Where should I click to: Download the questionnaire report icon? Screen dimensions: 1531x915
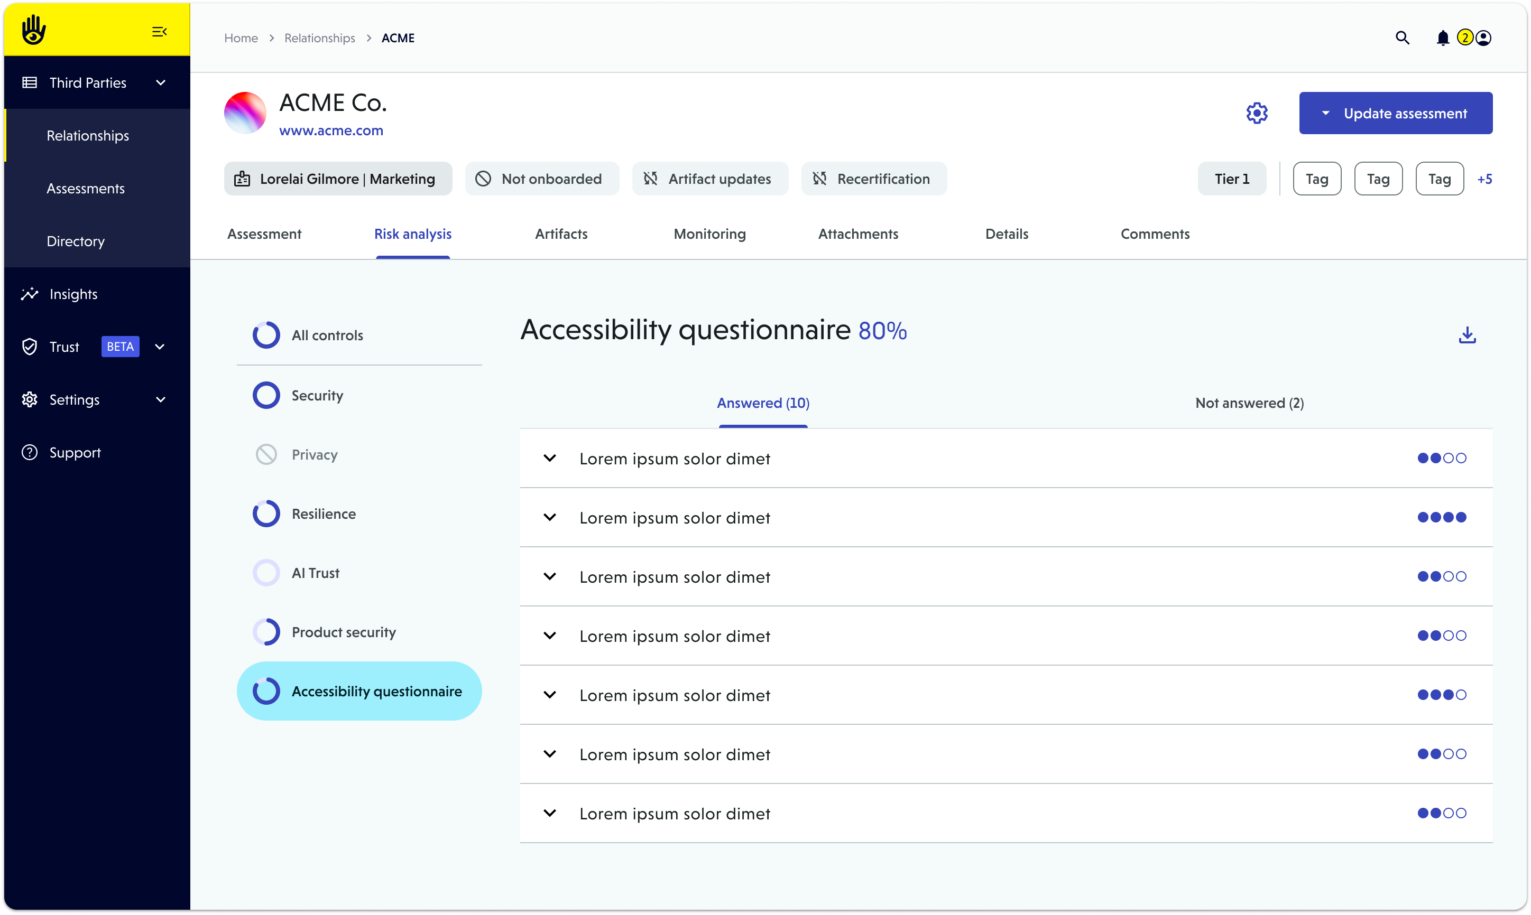pos(1467,335)
